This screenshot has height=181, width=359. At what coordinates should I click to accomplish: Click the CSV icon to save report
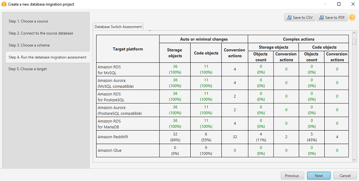coord(289,17)
